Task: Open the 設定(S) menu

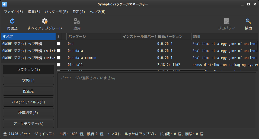Action: pyautogui.click(x=79, y=12)
